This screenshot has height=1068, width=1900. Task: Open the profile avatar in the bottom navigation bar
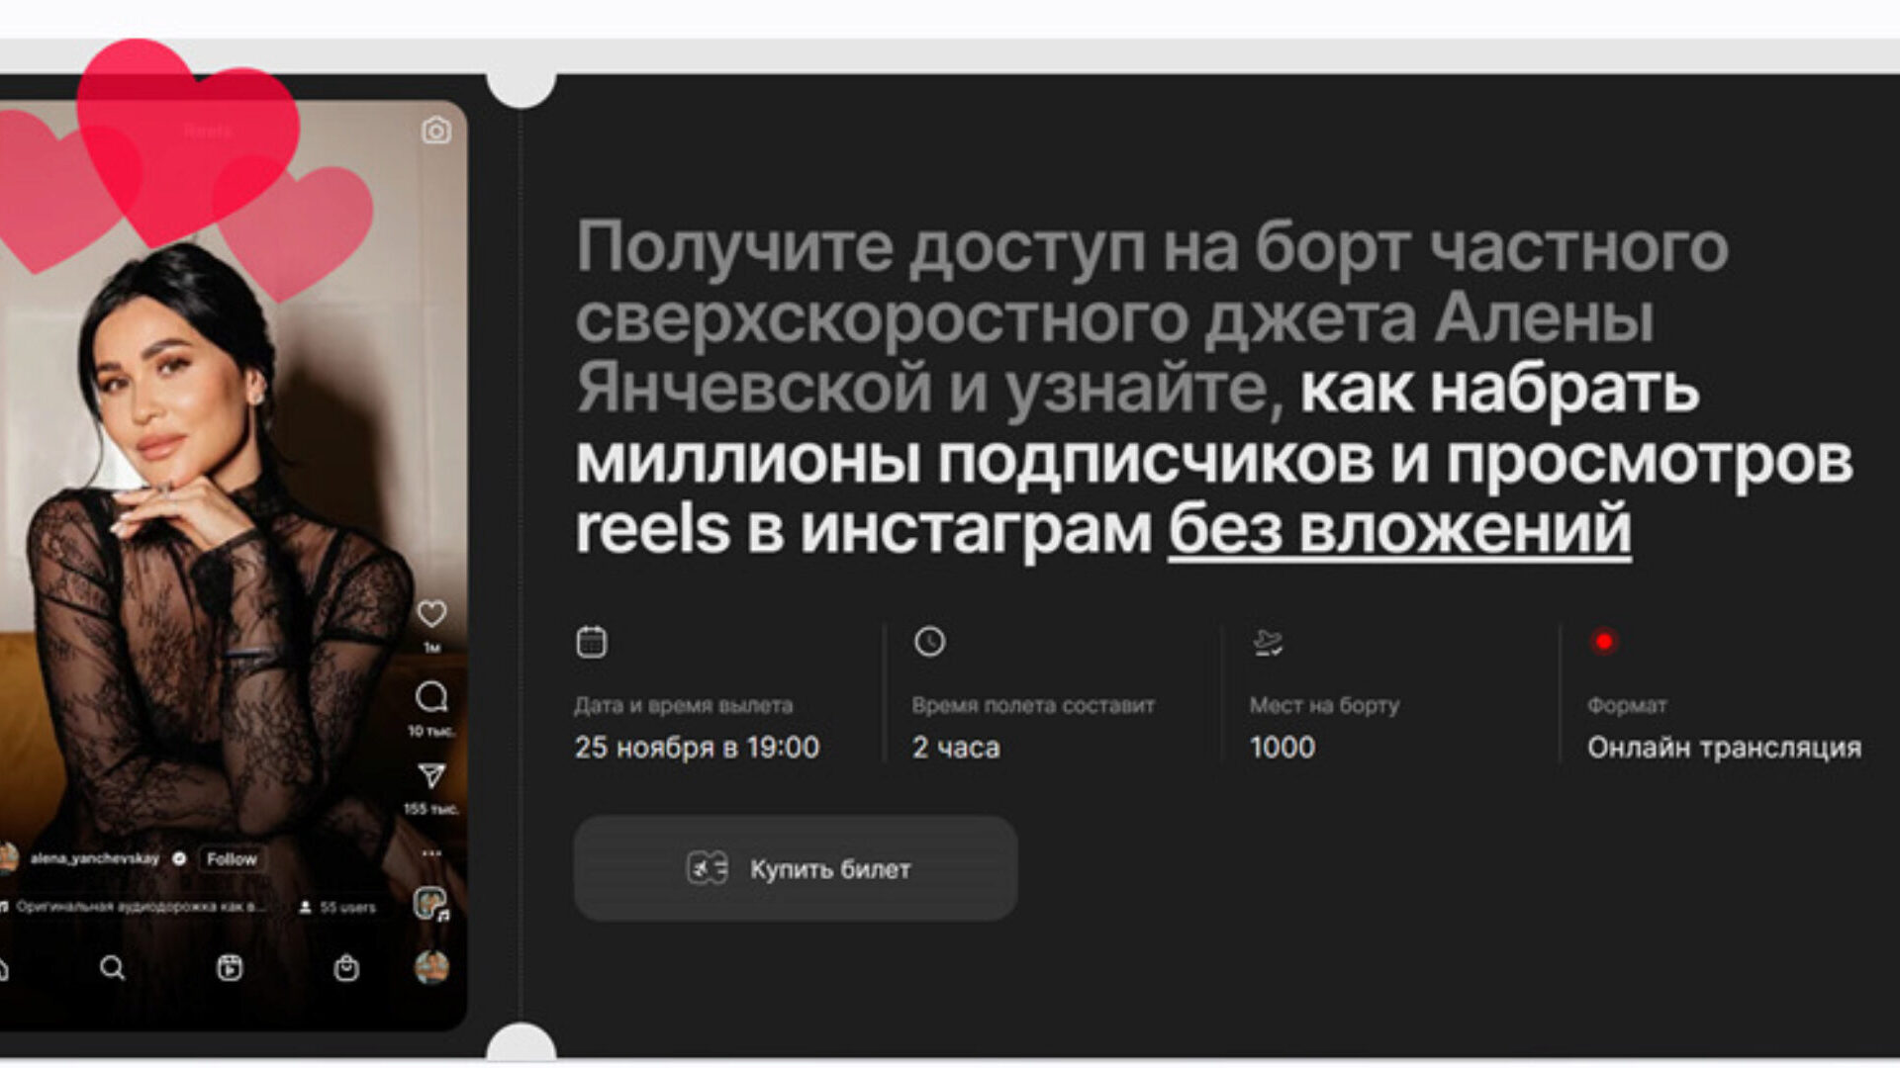(x=431, y=967)
